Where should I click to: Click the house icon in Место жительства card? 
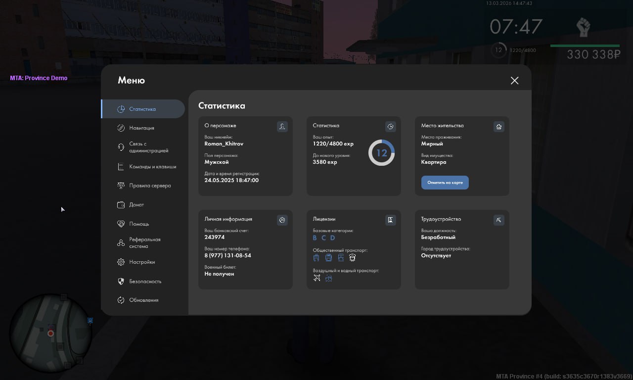point(498,127)
